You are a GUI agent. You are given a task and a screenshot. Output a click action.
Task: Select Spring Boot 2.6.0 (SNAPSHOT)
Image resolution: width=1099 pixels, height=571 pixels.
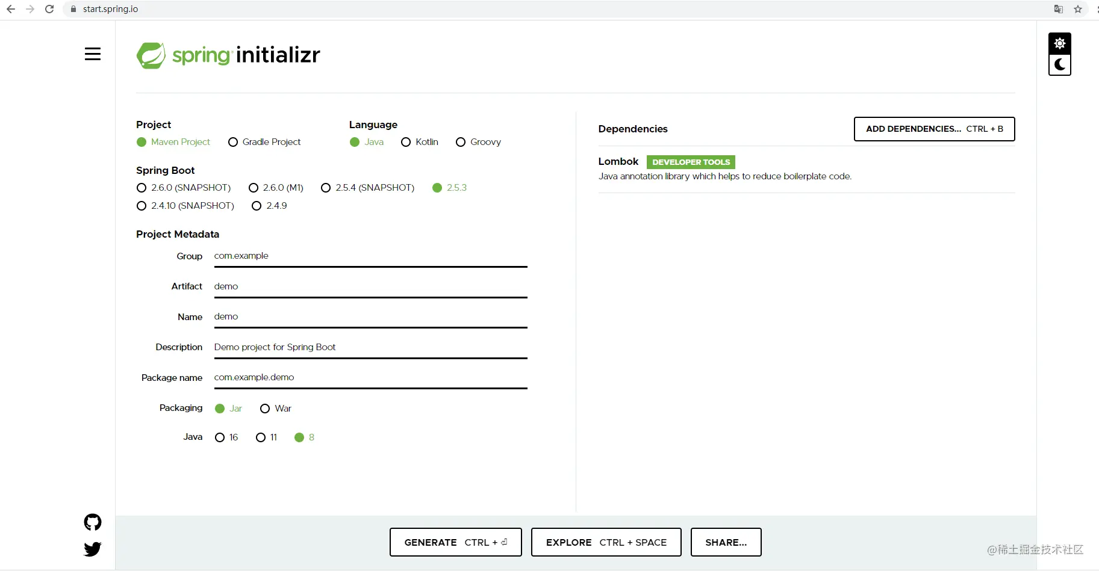(184, 188)
